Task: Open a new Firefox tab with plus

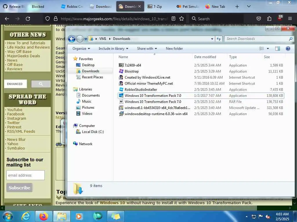Action: tap(237, 6)
